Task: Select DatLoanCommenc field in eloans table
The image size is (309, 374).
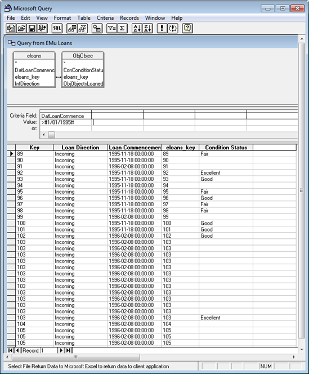Action: (x=34, y=70)
